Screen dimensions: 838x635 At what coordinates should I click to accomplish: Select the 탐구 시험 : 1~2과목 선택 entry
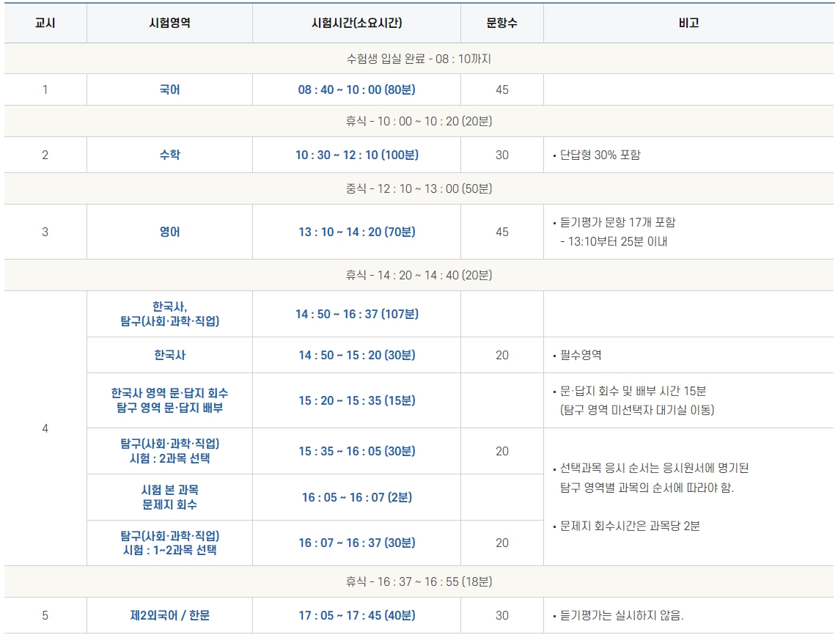click(170, 543)
